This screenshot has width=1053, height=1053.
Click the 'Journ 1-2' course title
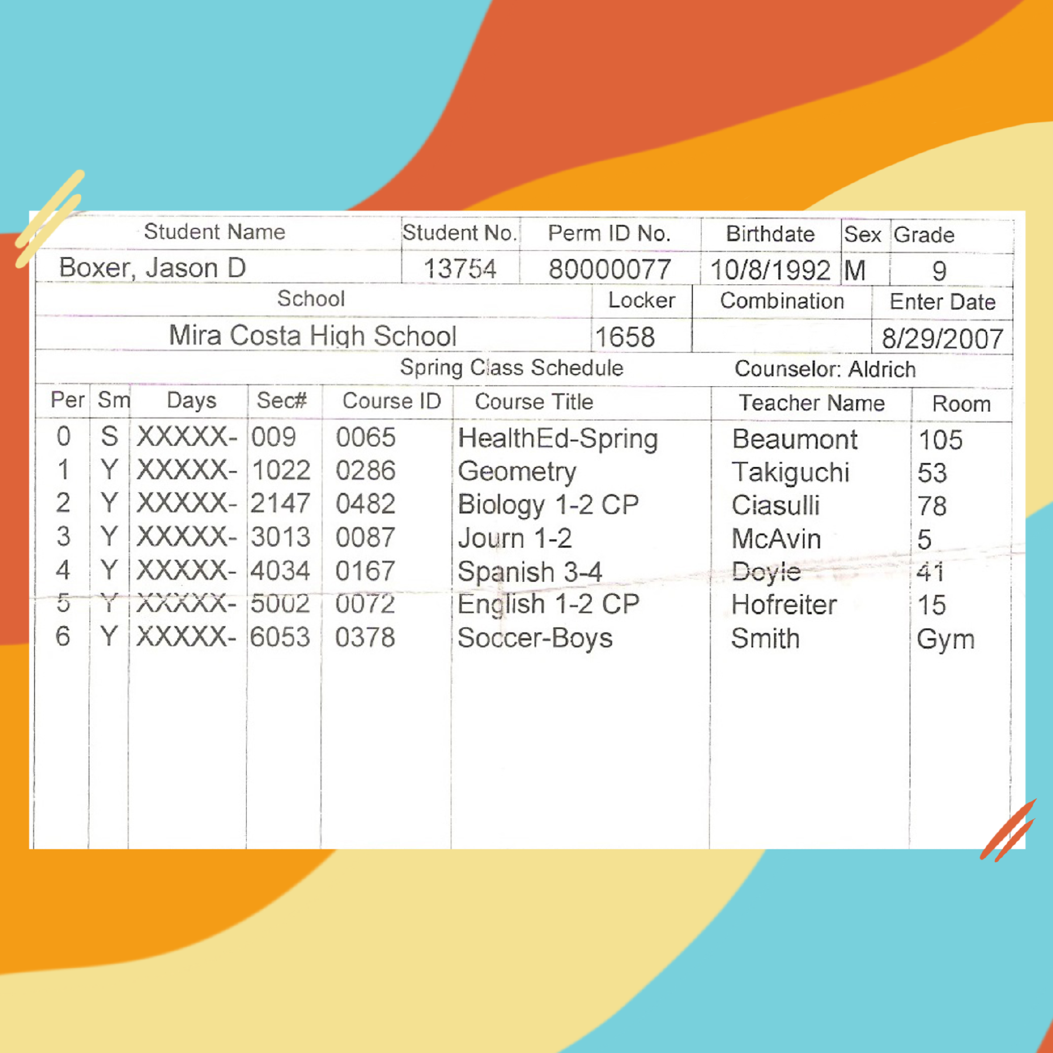[515, 538]
